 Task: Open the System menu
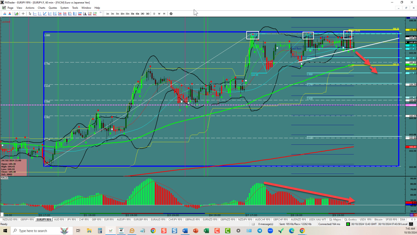pyautogui.click(x=64, y=8)
